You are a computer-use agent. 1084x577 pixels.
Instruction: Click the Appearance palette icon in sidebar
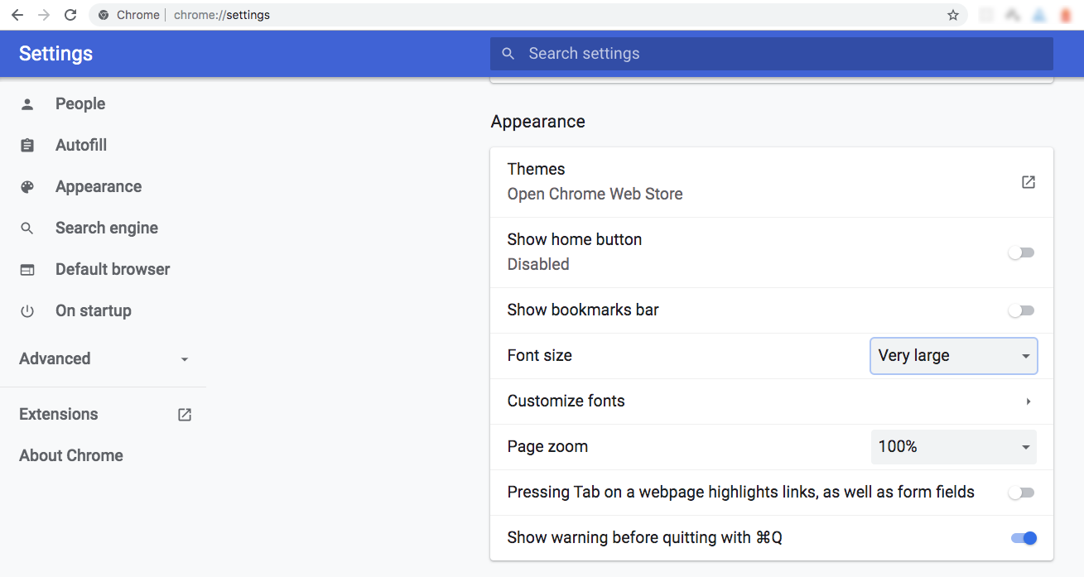(27, 187)
